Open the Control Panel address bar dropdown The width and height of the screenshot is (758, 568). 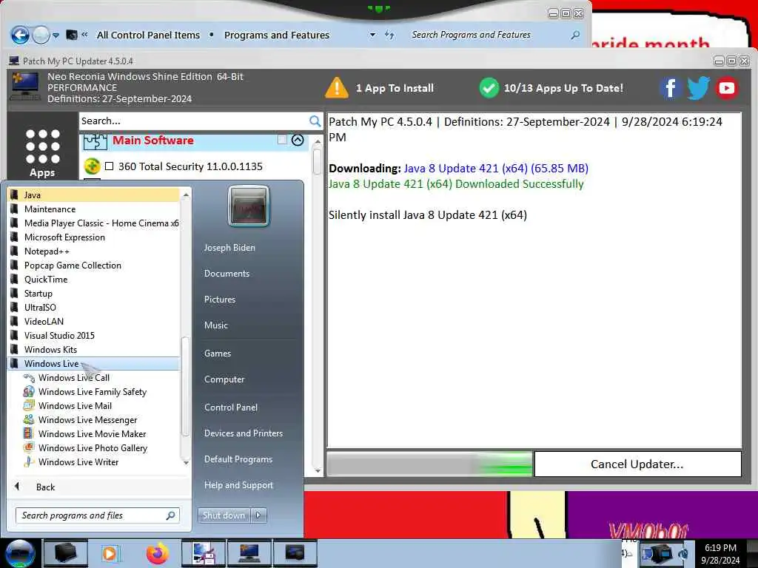click(x=373, y=35)
